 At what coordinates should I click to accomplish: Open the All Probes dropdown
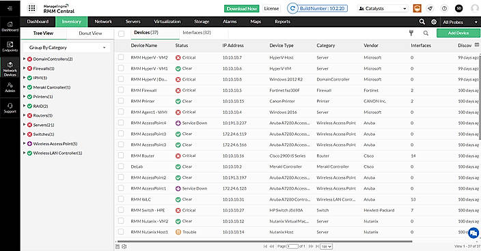point(460,22)
